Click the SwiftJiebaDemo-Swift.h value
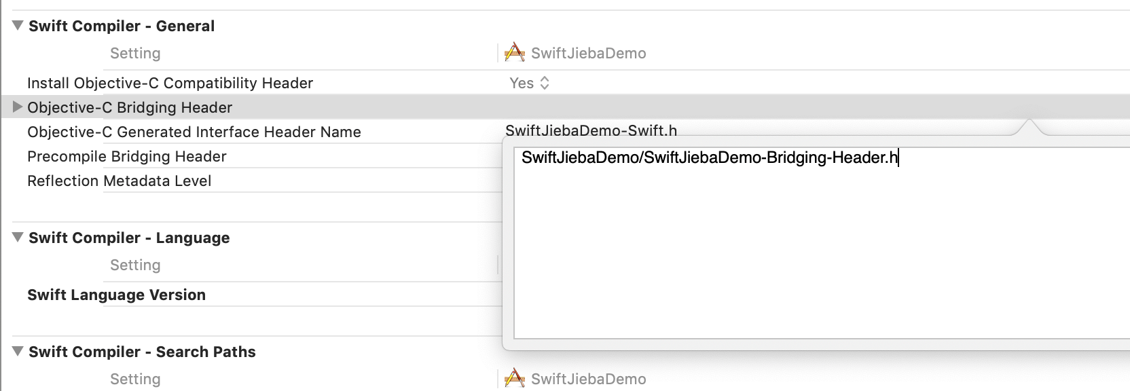 point(591,130)
